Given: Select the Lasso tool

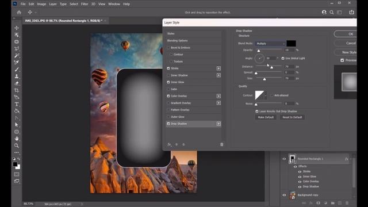Looking at the screenshot, I should click(x=17, y=49).
